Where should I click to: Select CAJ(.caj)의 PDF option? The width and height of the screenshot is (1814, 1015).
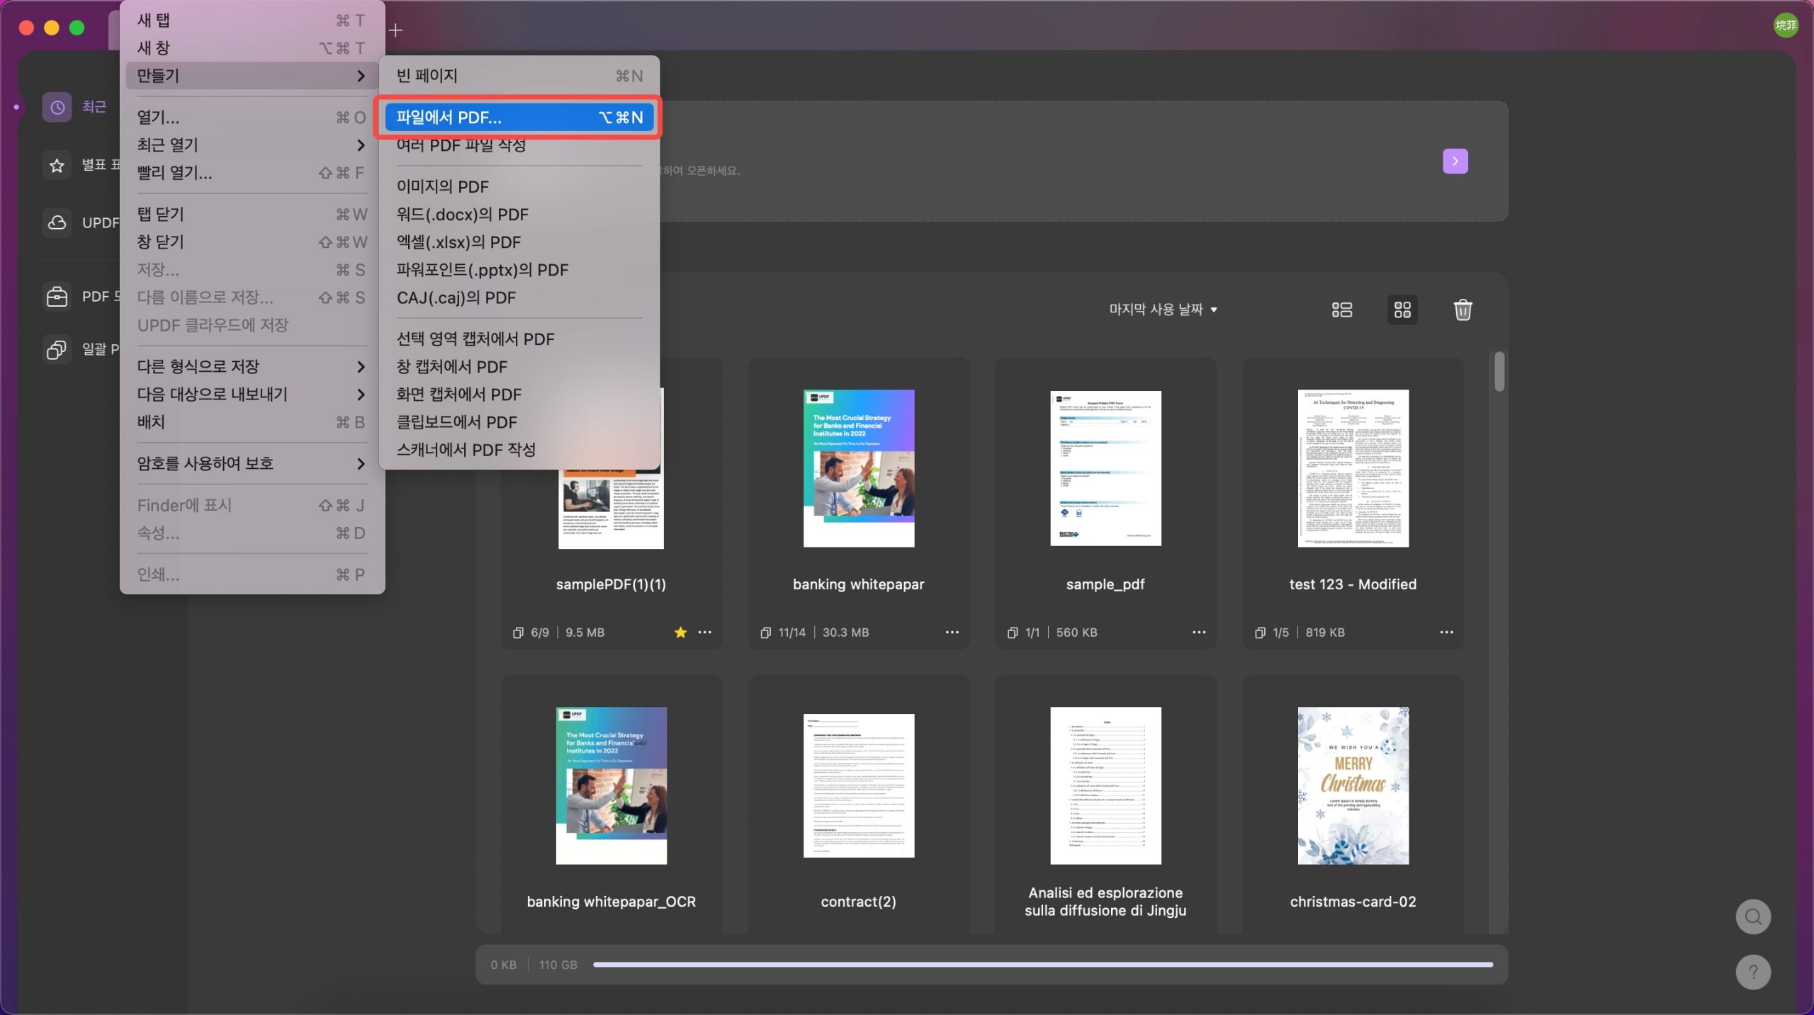pyautogui.click(x=519, y=298)
